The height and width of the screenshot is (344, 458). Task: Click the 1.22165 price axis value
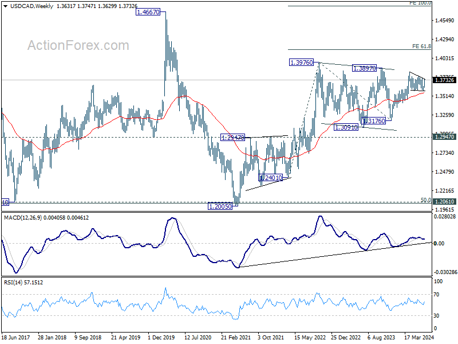[x=445, y=191]
